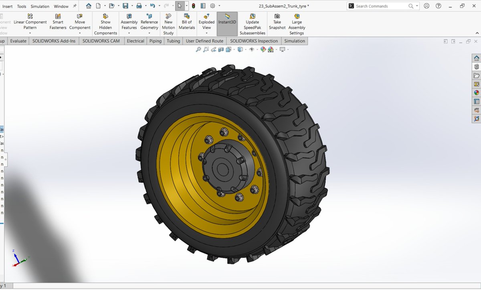
Task: Open File Explorer folder in task pane
Action: click(477, 76)
